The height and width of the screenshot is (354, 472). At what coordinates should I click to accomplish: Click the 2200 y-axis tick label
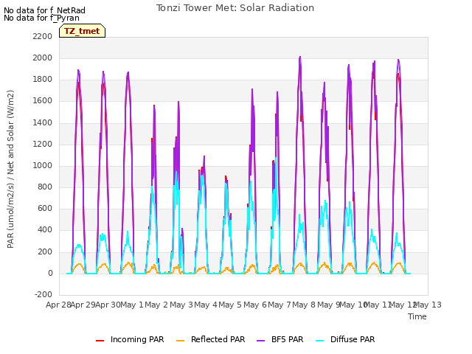tap(43, 36)
